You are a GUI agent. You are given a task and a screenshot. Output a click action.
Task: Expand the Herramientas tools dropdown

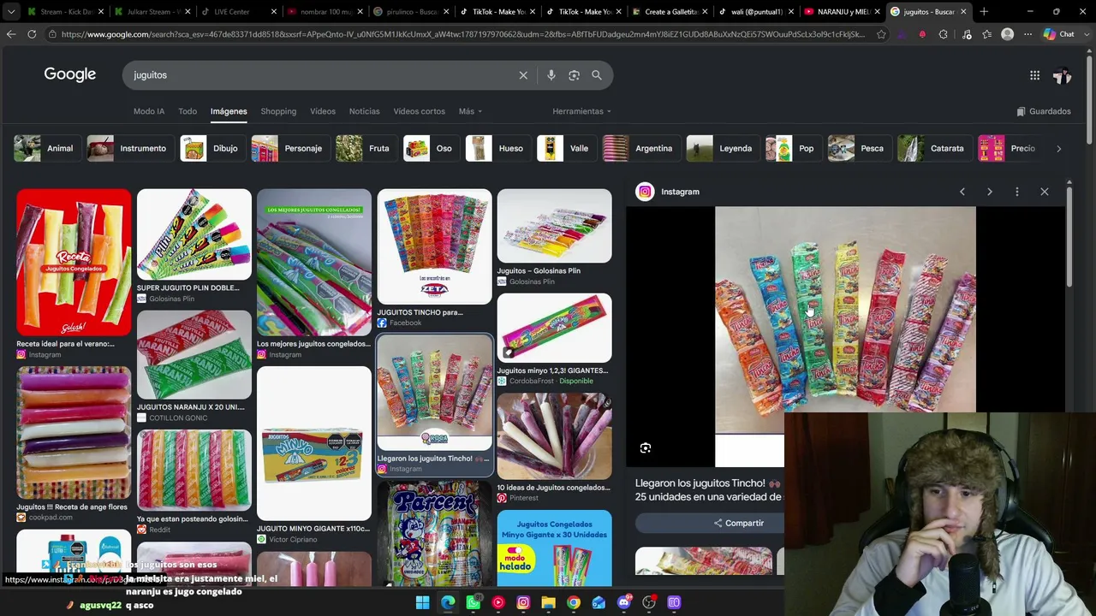(581, 111)
